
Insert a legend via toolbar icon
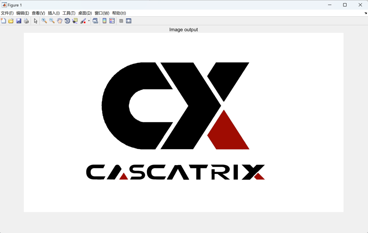pyautogui.click(x=112, y=21)
